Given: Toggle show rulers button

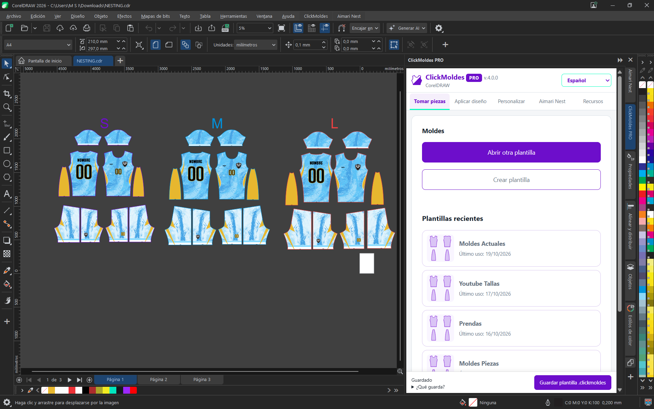Looking at the screenshot, I should click(298, 28).
